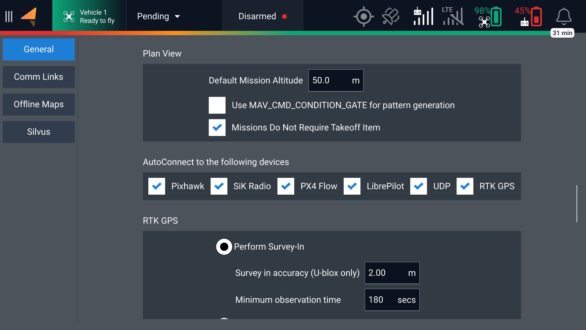Enable MAV_CMD_CONDITION_GATE checkbox

[217, 105]
